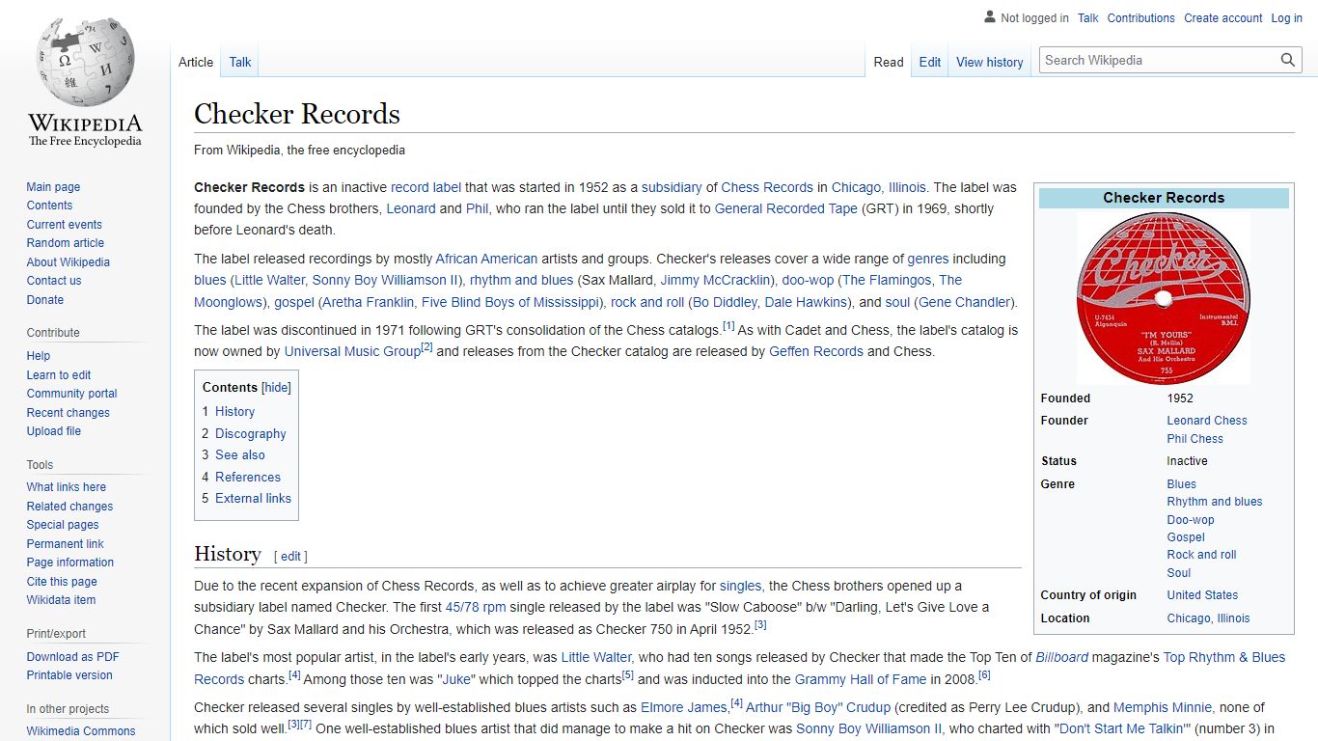Open the 45/78 rpm link
Screen dimensions: 1318x741
pyautogui.click(x=476, y=607)
